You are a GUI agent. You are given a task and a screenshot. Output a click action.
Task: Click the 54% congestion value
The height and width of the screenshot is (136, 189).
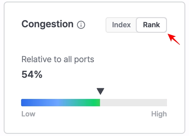(x=32, y=74)
